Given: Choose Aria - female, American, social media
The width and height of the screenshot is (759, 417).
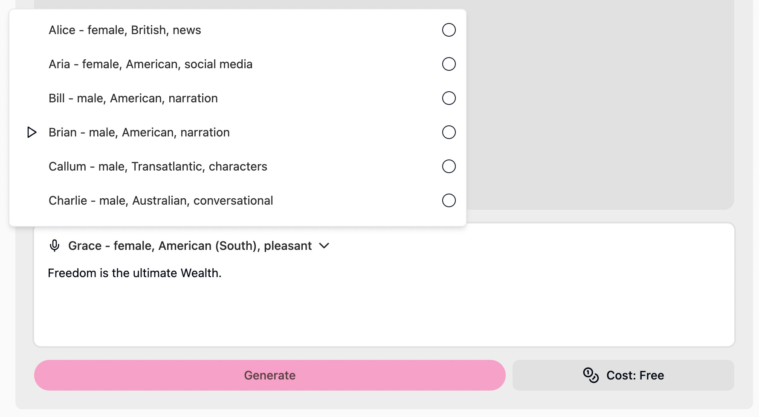Looking at the screenshot, I should pos(238,64).
